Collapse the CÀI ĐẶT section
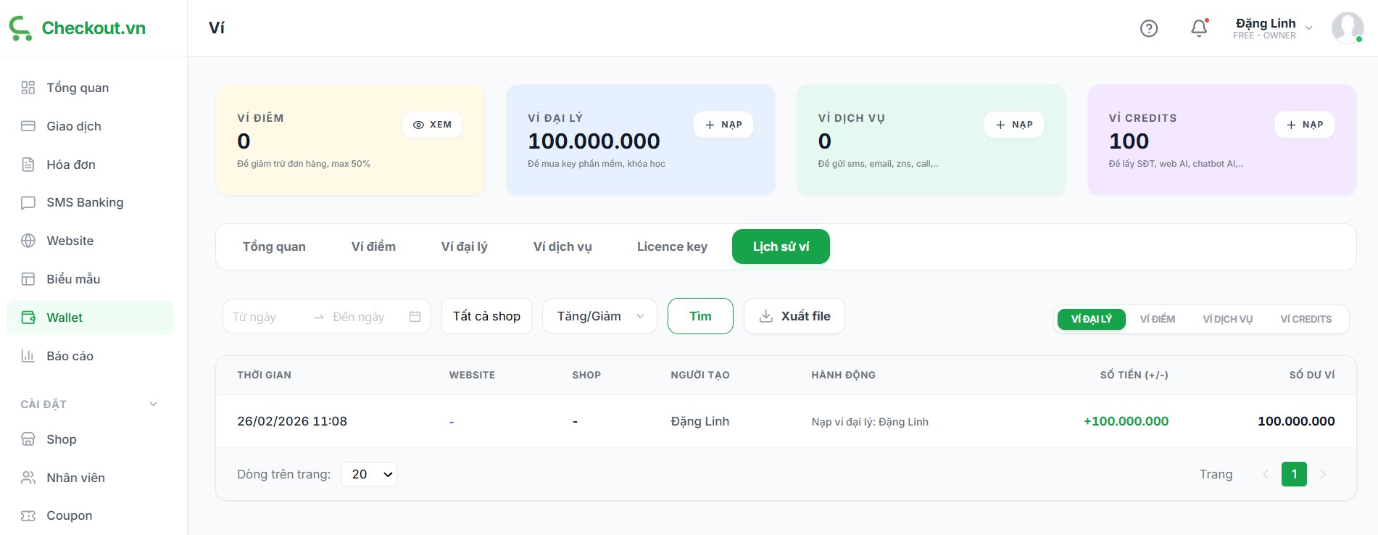The image size is (1378, 535). [153, 405]
